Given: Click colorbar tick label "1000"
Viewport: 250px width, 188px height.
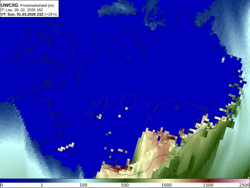Looking at the screenshot, I should tap(166, 185).
